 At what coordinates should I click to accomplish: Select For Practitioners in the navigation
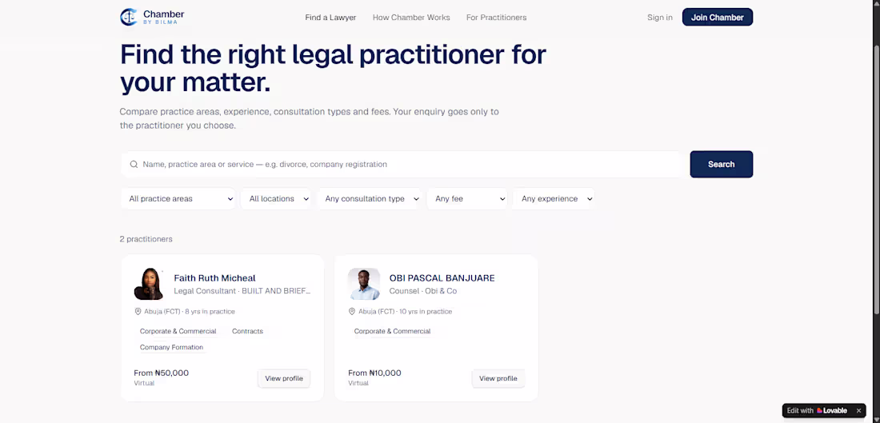click(496, 18)
